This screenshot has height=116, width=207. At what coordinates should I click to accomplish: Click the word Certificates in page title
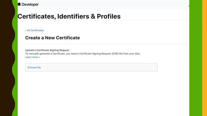(36, 16)
